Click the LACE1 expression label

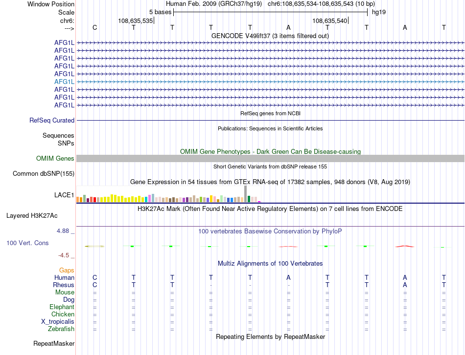[64, 195]
